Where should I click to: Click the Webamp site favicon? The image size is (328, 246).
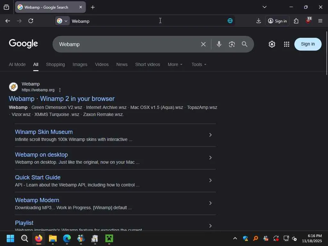(13, 86)
